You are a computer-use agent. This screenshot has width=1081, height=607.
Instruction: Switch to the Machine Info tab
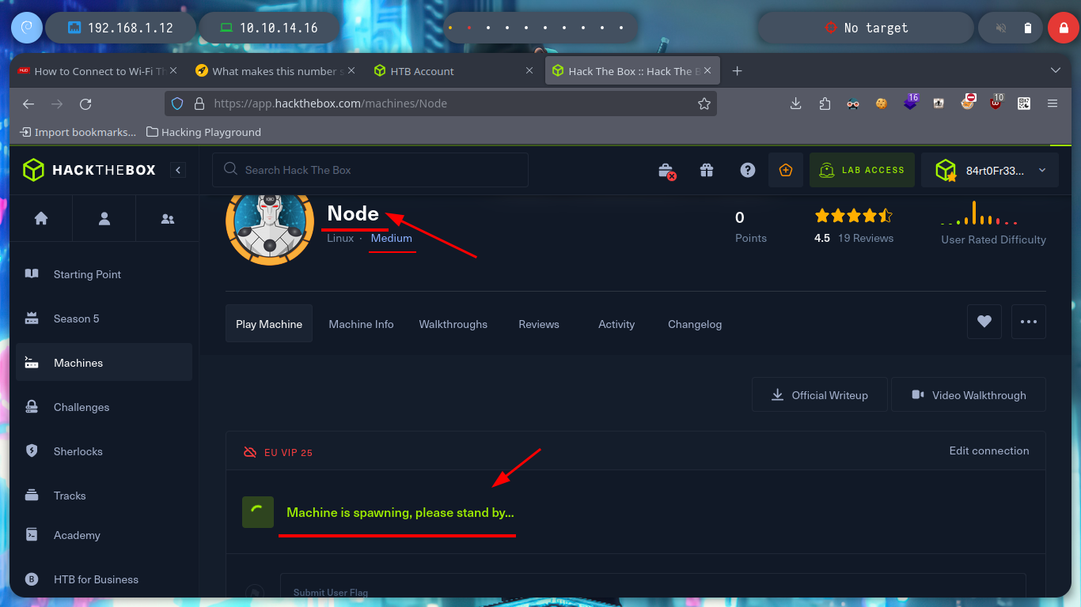tap(361, 324)
